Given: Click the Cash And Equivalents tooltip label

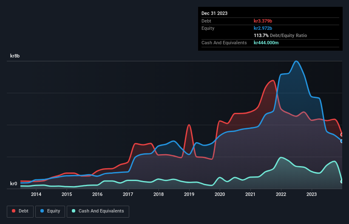Looking at the screenshot, I should coord(224,43).
